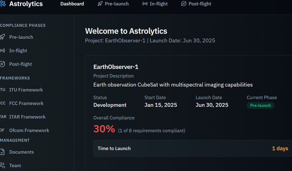The image size is (292, 171).
Task: Click the 30% overall compliance value
Action: [x=104, y=129]
